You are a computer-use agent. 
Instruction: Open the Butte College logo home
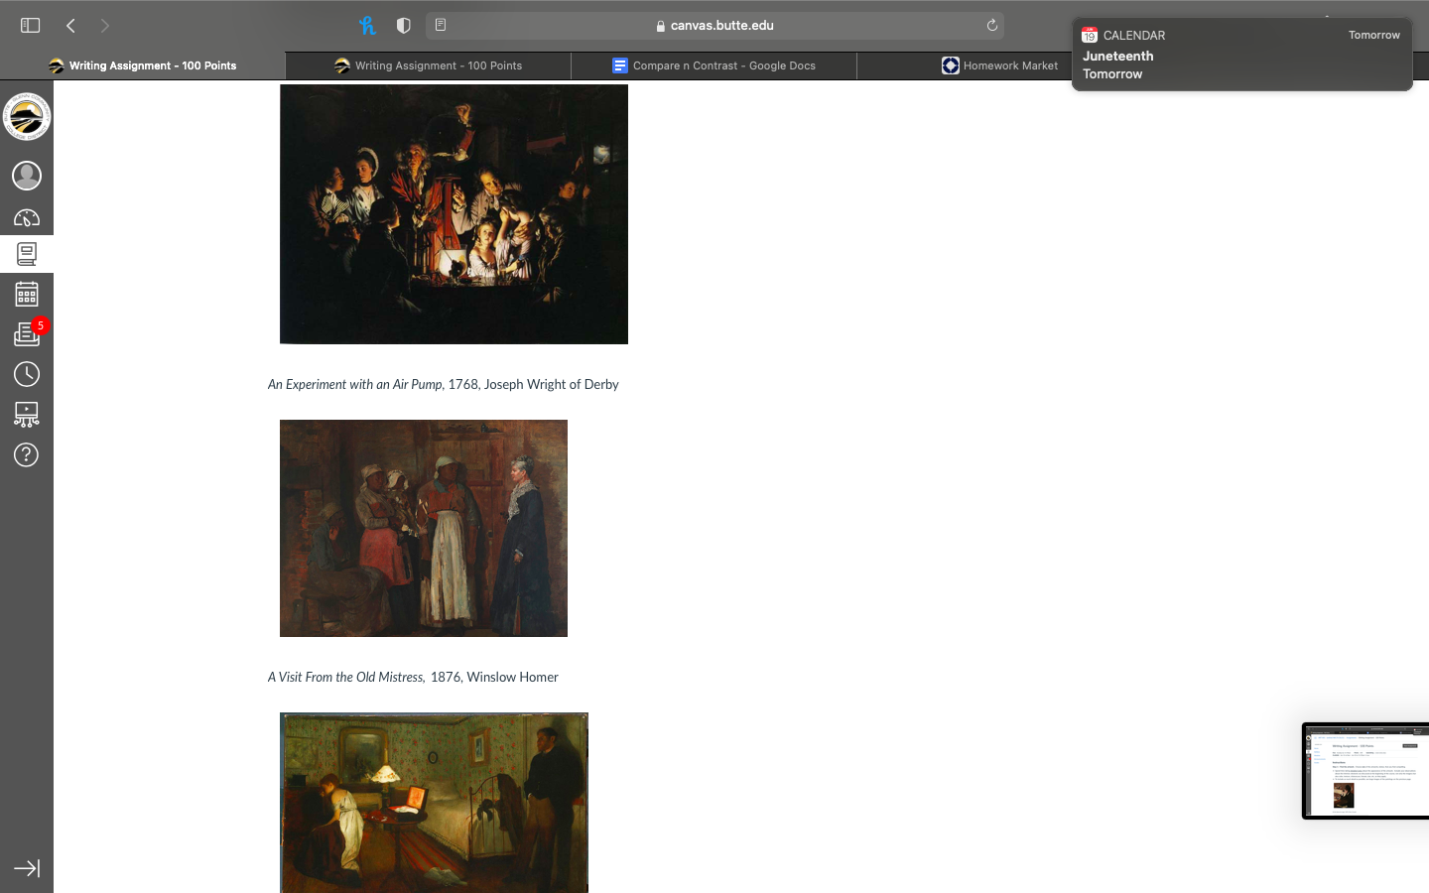coord(27,117)
